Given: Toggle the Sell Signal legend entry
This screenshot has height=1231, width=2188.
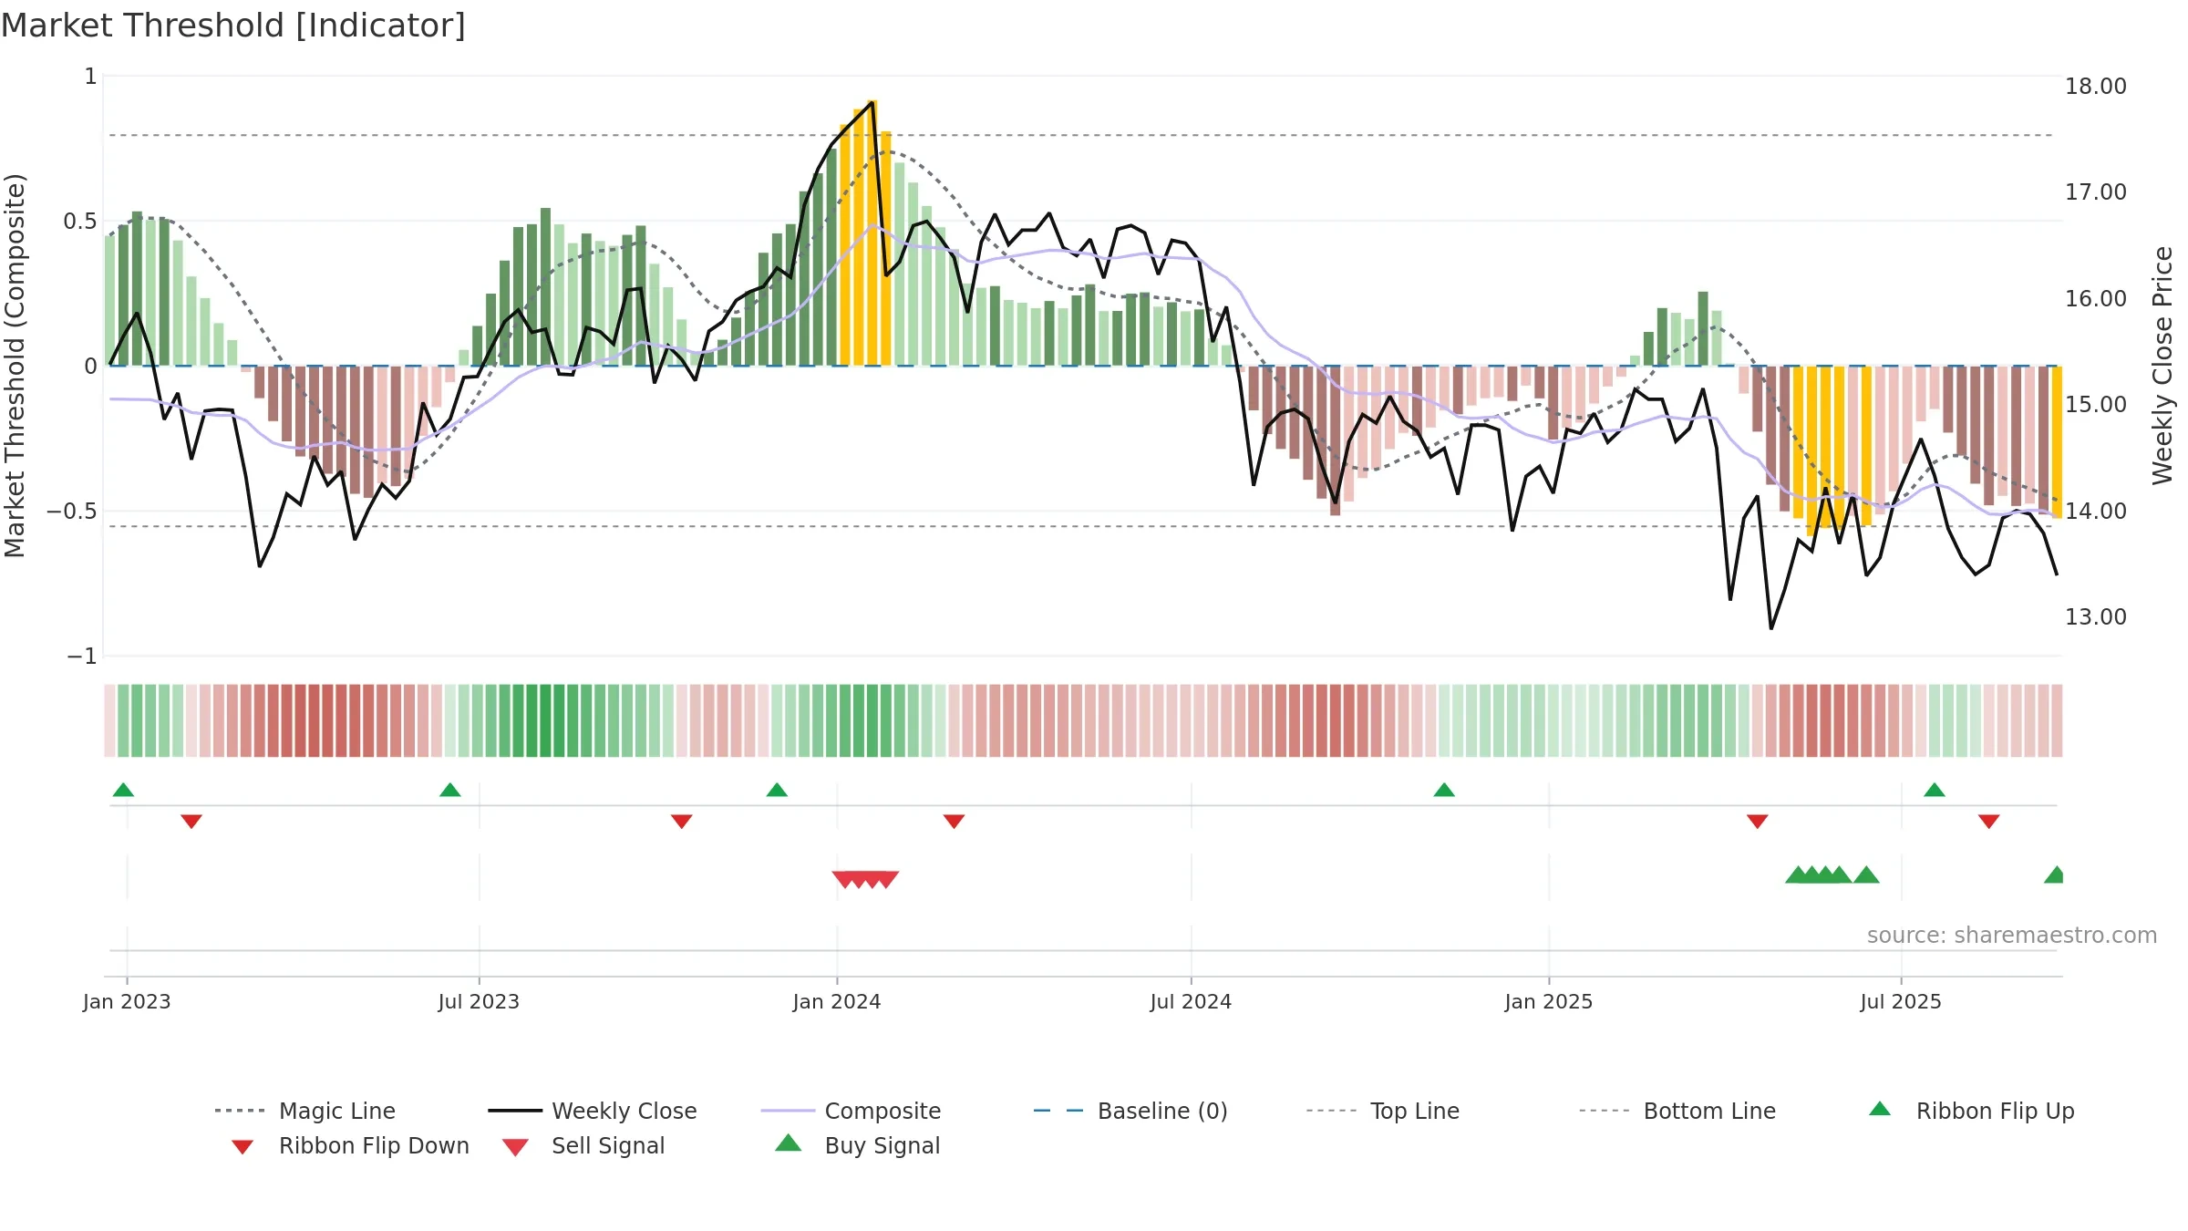Looking at the screenshot, I should [x=583, y=1145].
